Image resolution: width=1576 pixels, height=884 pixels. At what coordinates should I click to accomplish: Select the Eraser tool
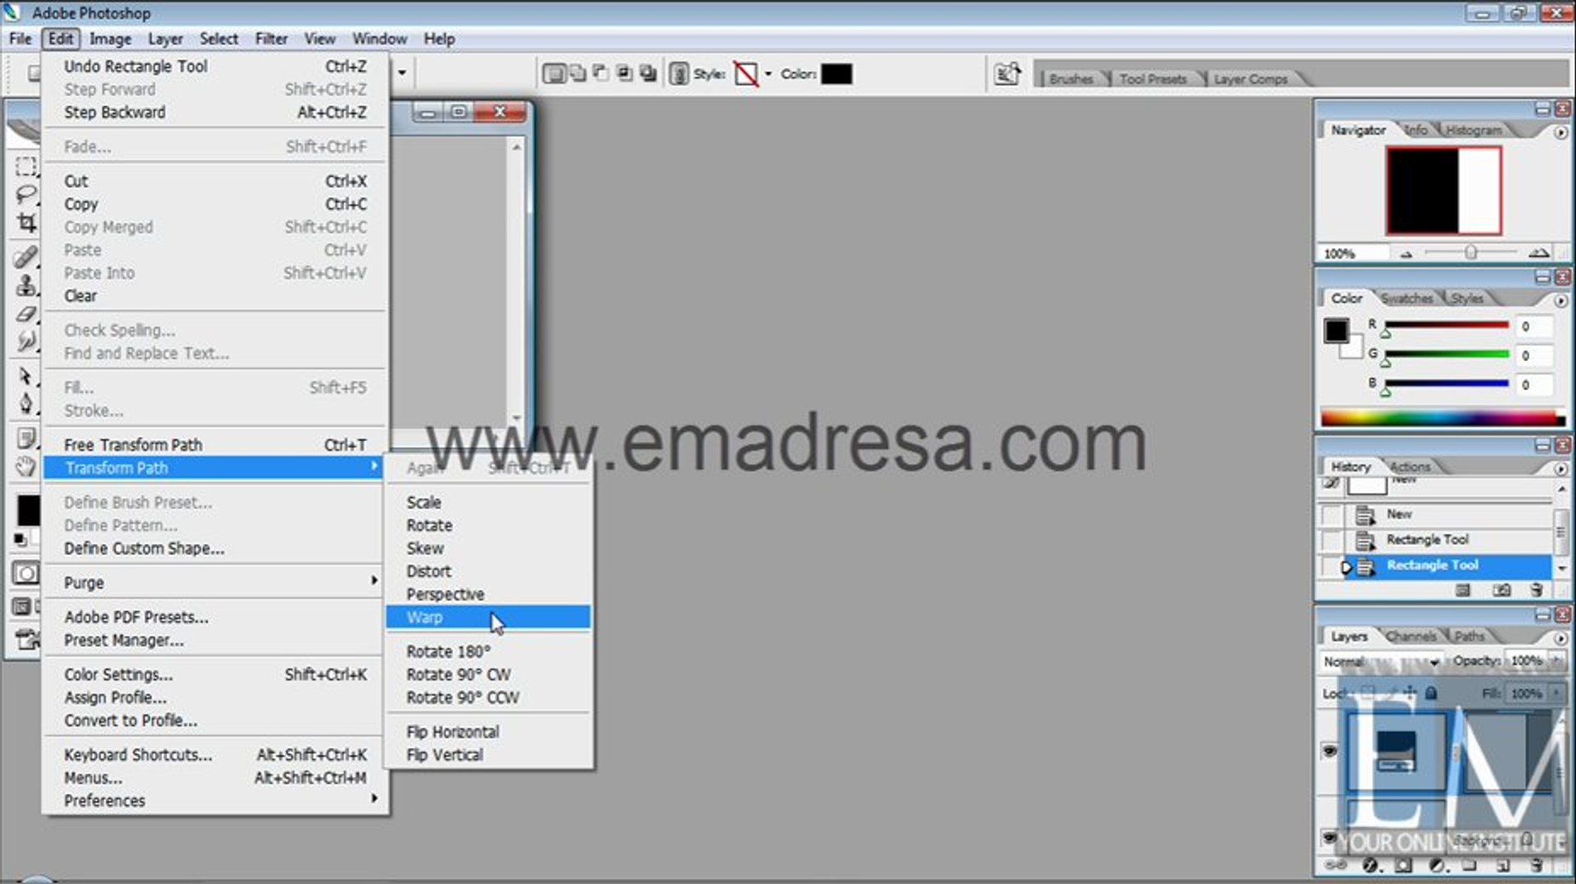(25, 313)
